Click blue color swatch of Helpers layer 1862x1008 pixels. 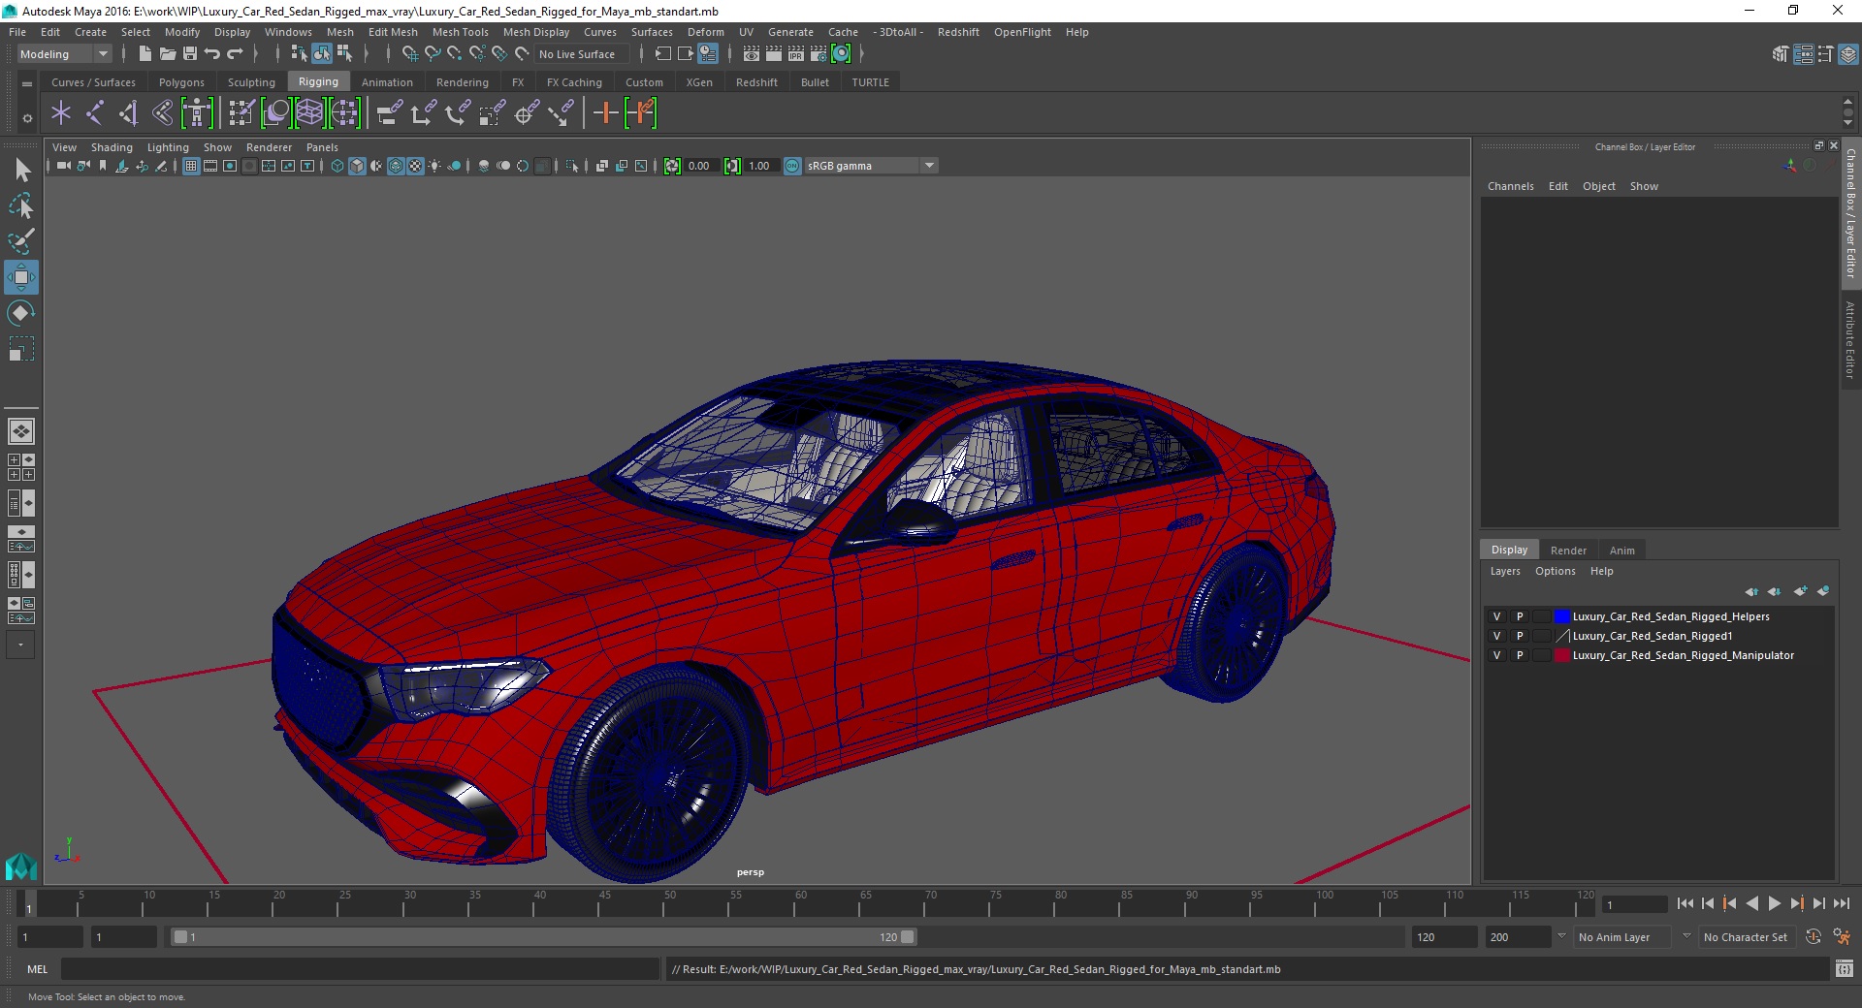tap(1561, 616)
